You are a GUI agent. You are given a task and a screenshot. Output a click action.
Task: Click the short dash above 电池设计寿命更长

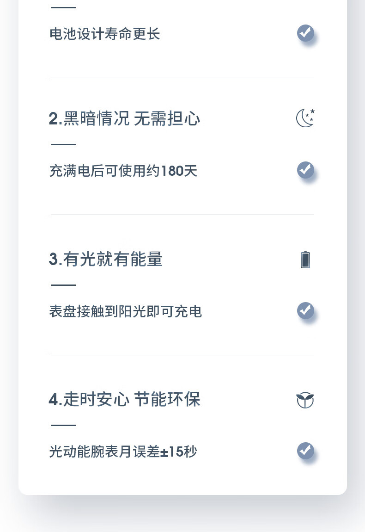(63, 7)
